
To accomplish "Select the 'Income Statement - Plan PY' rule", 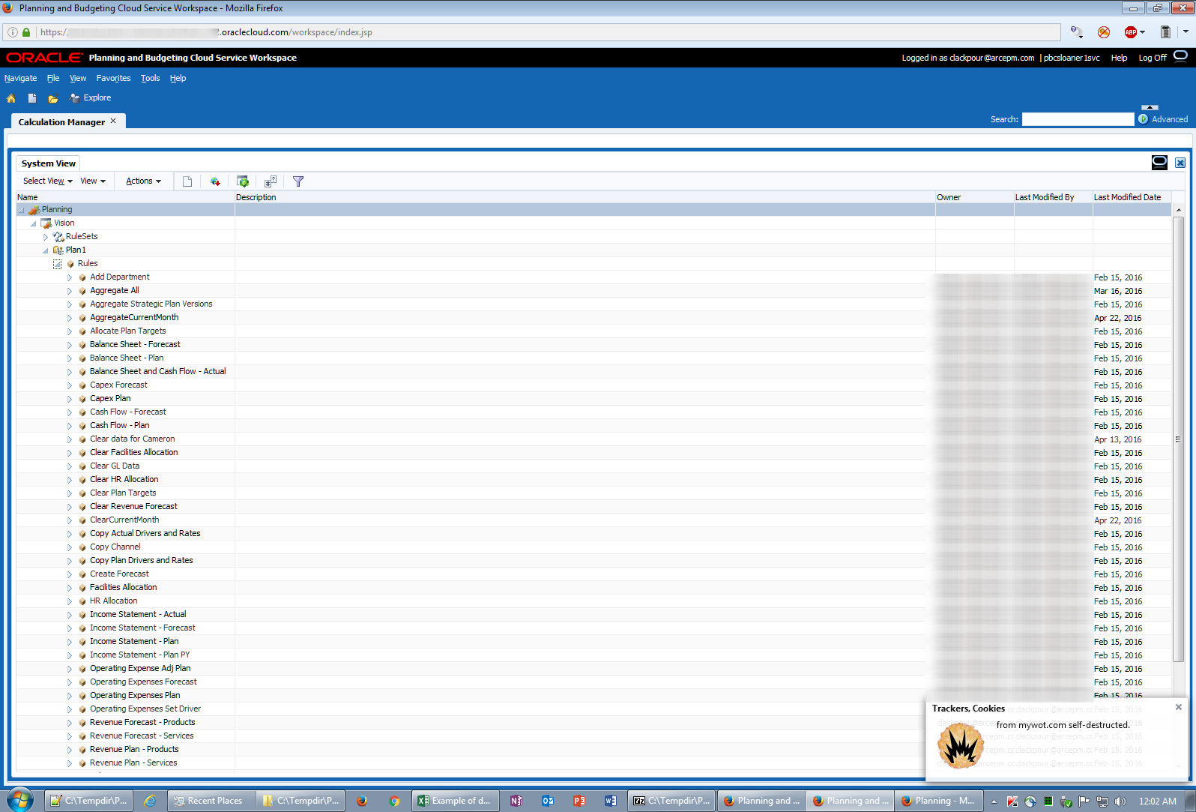I will point(140,655).
